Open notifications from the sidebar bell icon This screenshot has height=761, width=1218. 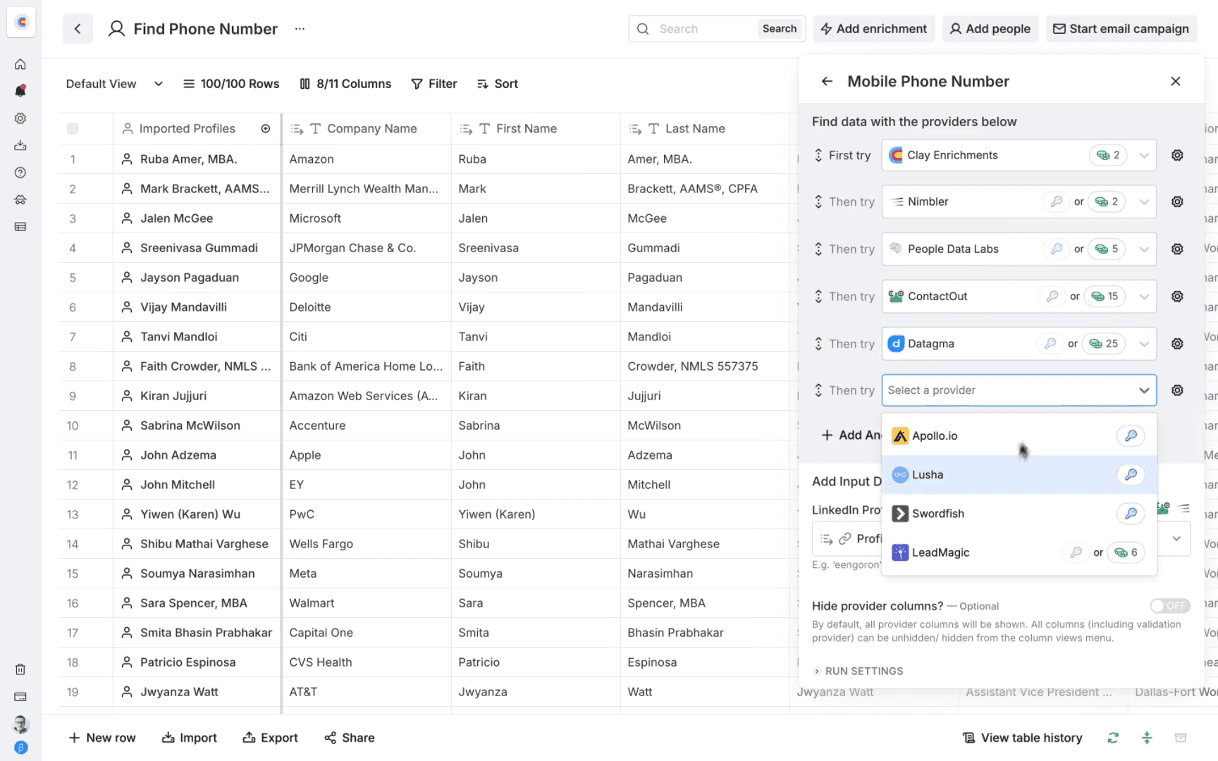(x=20, y=90)
